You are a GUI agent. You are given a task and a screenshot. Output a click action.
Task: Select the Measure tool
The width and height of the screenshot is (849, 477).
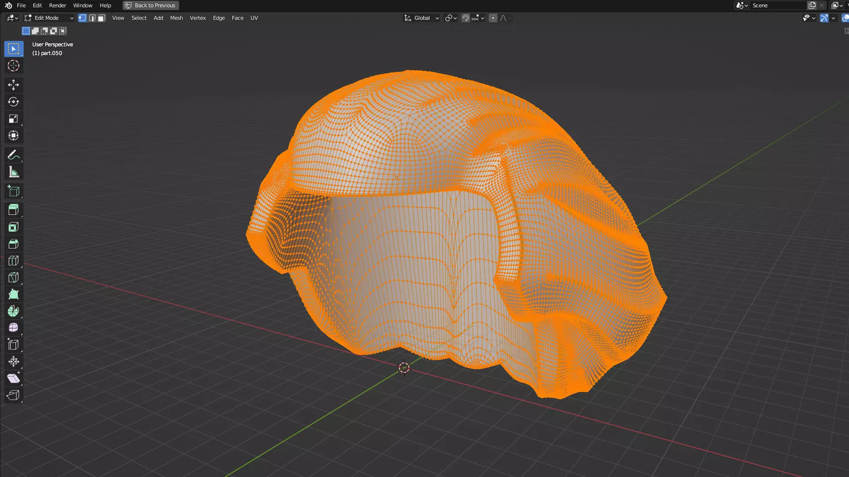pyautogui.click(x=13, y=172)
